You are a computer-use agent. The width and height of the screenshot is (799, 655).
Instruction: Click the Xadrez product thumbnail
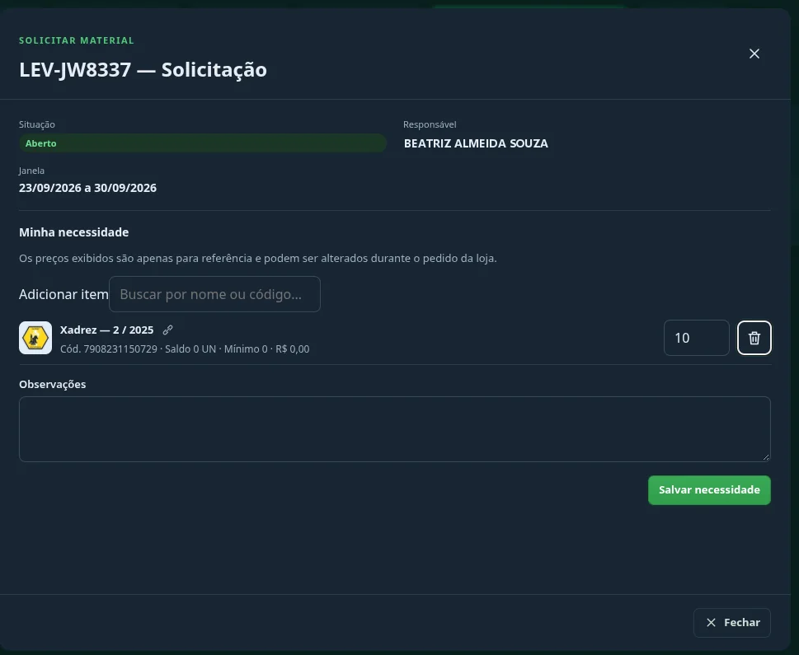point(35,338)
